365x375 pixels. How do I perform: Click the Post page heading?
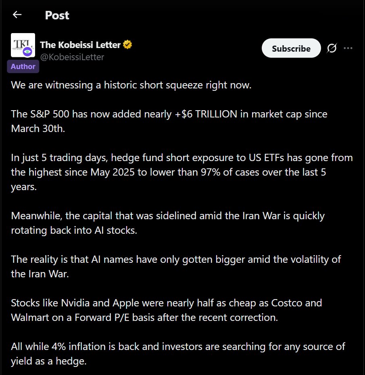click(57, 15)
